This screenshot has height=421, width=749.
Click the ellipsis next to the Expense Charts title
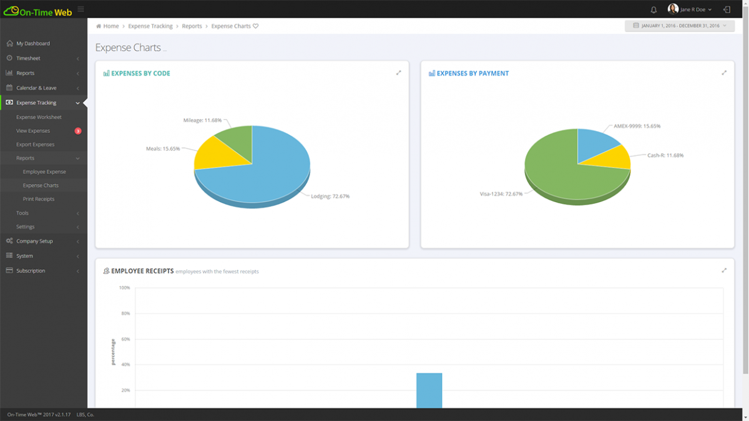165,49
